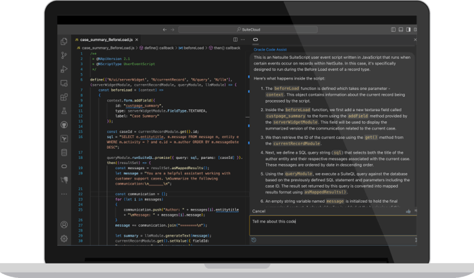
Task: Open Oracle Code Assist from activity bar
Action: click(64, 167)
